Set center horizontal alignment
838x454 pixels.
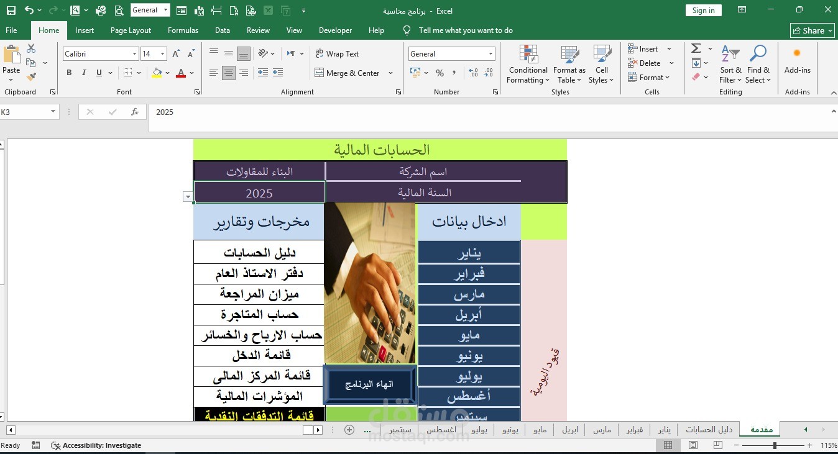[229, 73]
